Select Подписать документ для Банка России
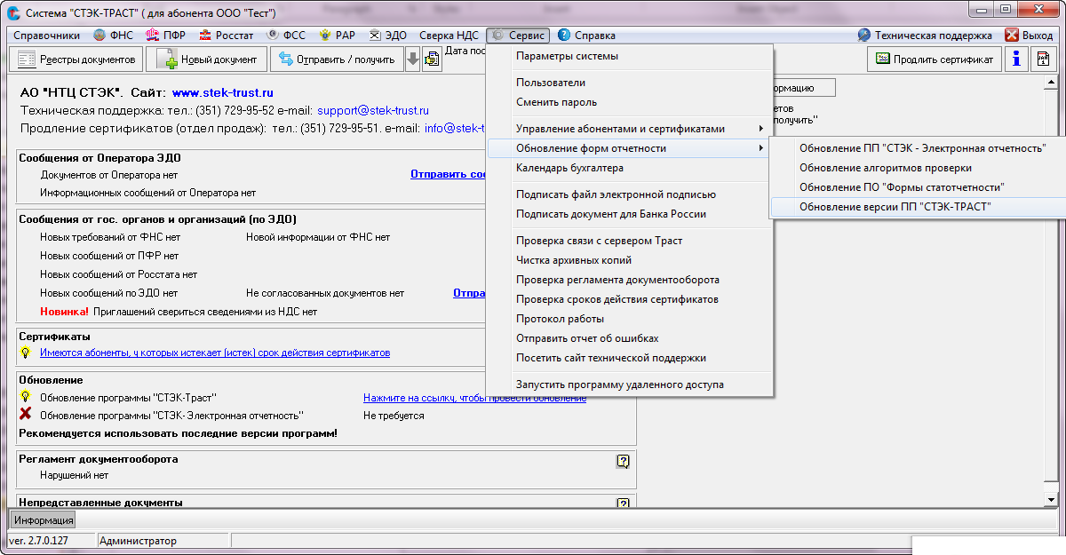 coord(631,214)
